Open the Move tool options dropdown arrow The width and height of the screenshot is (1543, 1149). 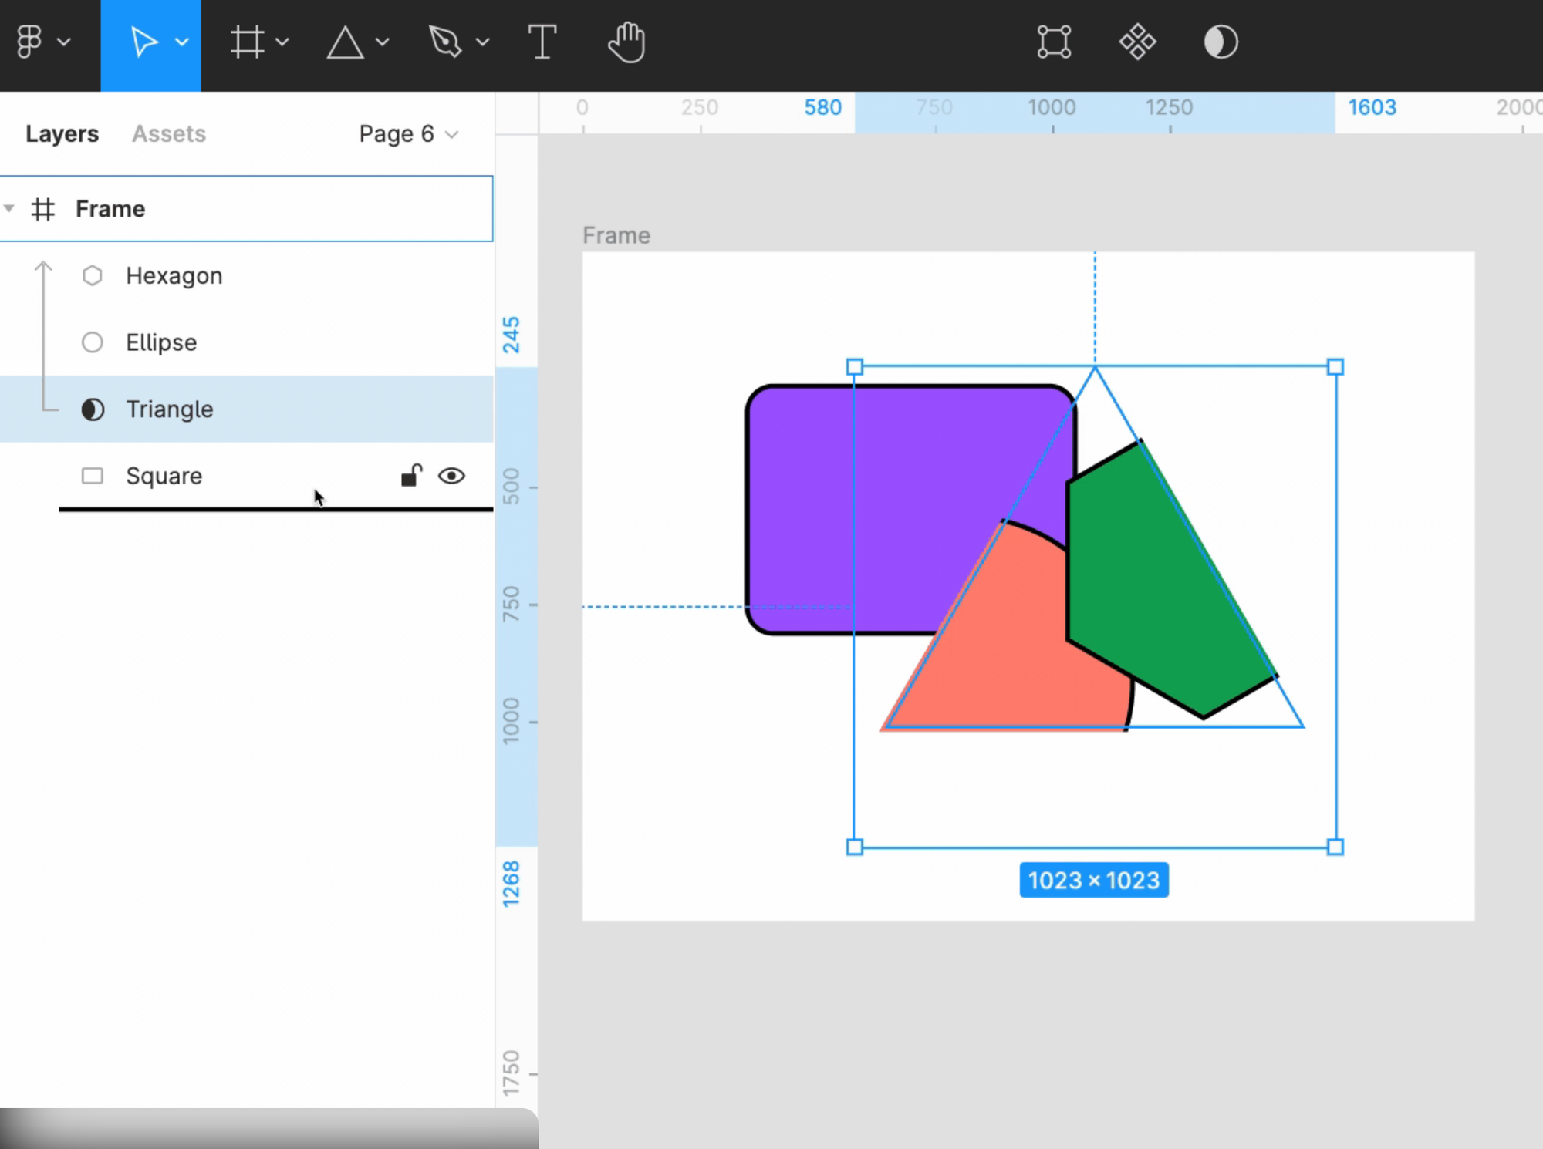tap(182, 42)
